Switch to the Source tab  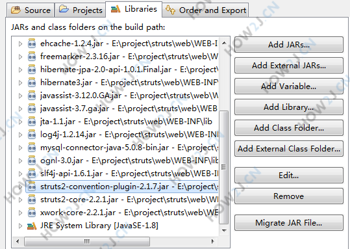(31, 10)
